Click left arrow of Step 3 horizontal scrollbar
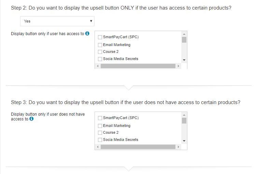 (x=97, y=147)
